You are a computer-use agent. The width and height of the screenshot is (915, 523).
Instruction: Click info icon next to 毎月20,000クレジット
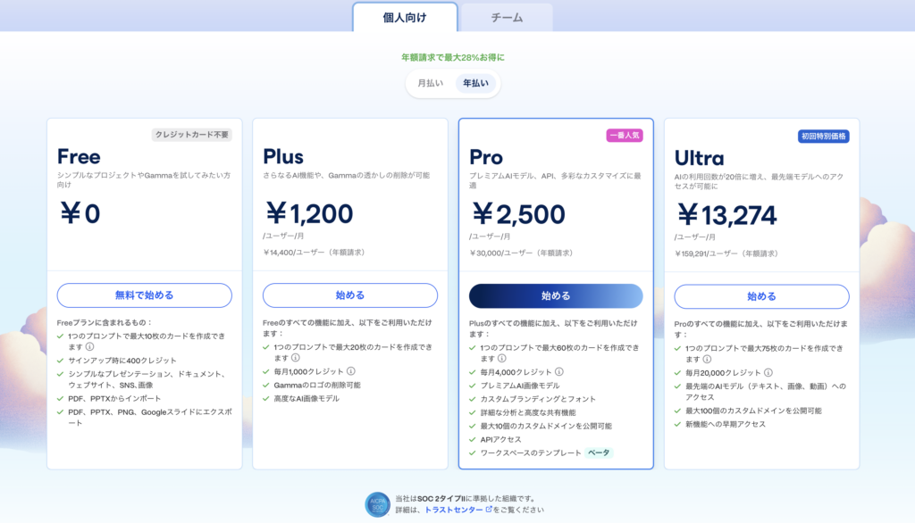click(768, 371)
